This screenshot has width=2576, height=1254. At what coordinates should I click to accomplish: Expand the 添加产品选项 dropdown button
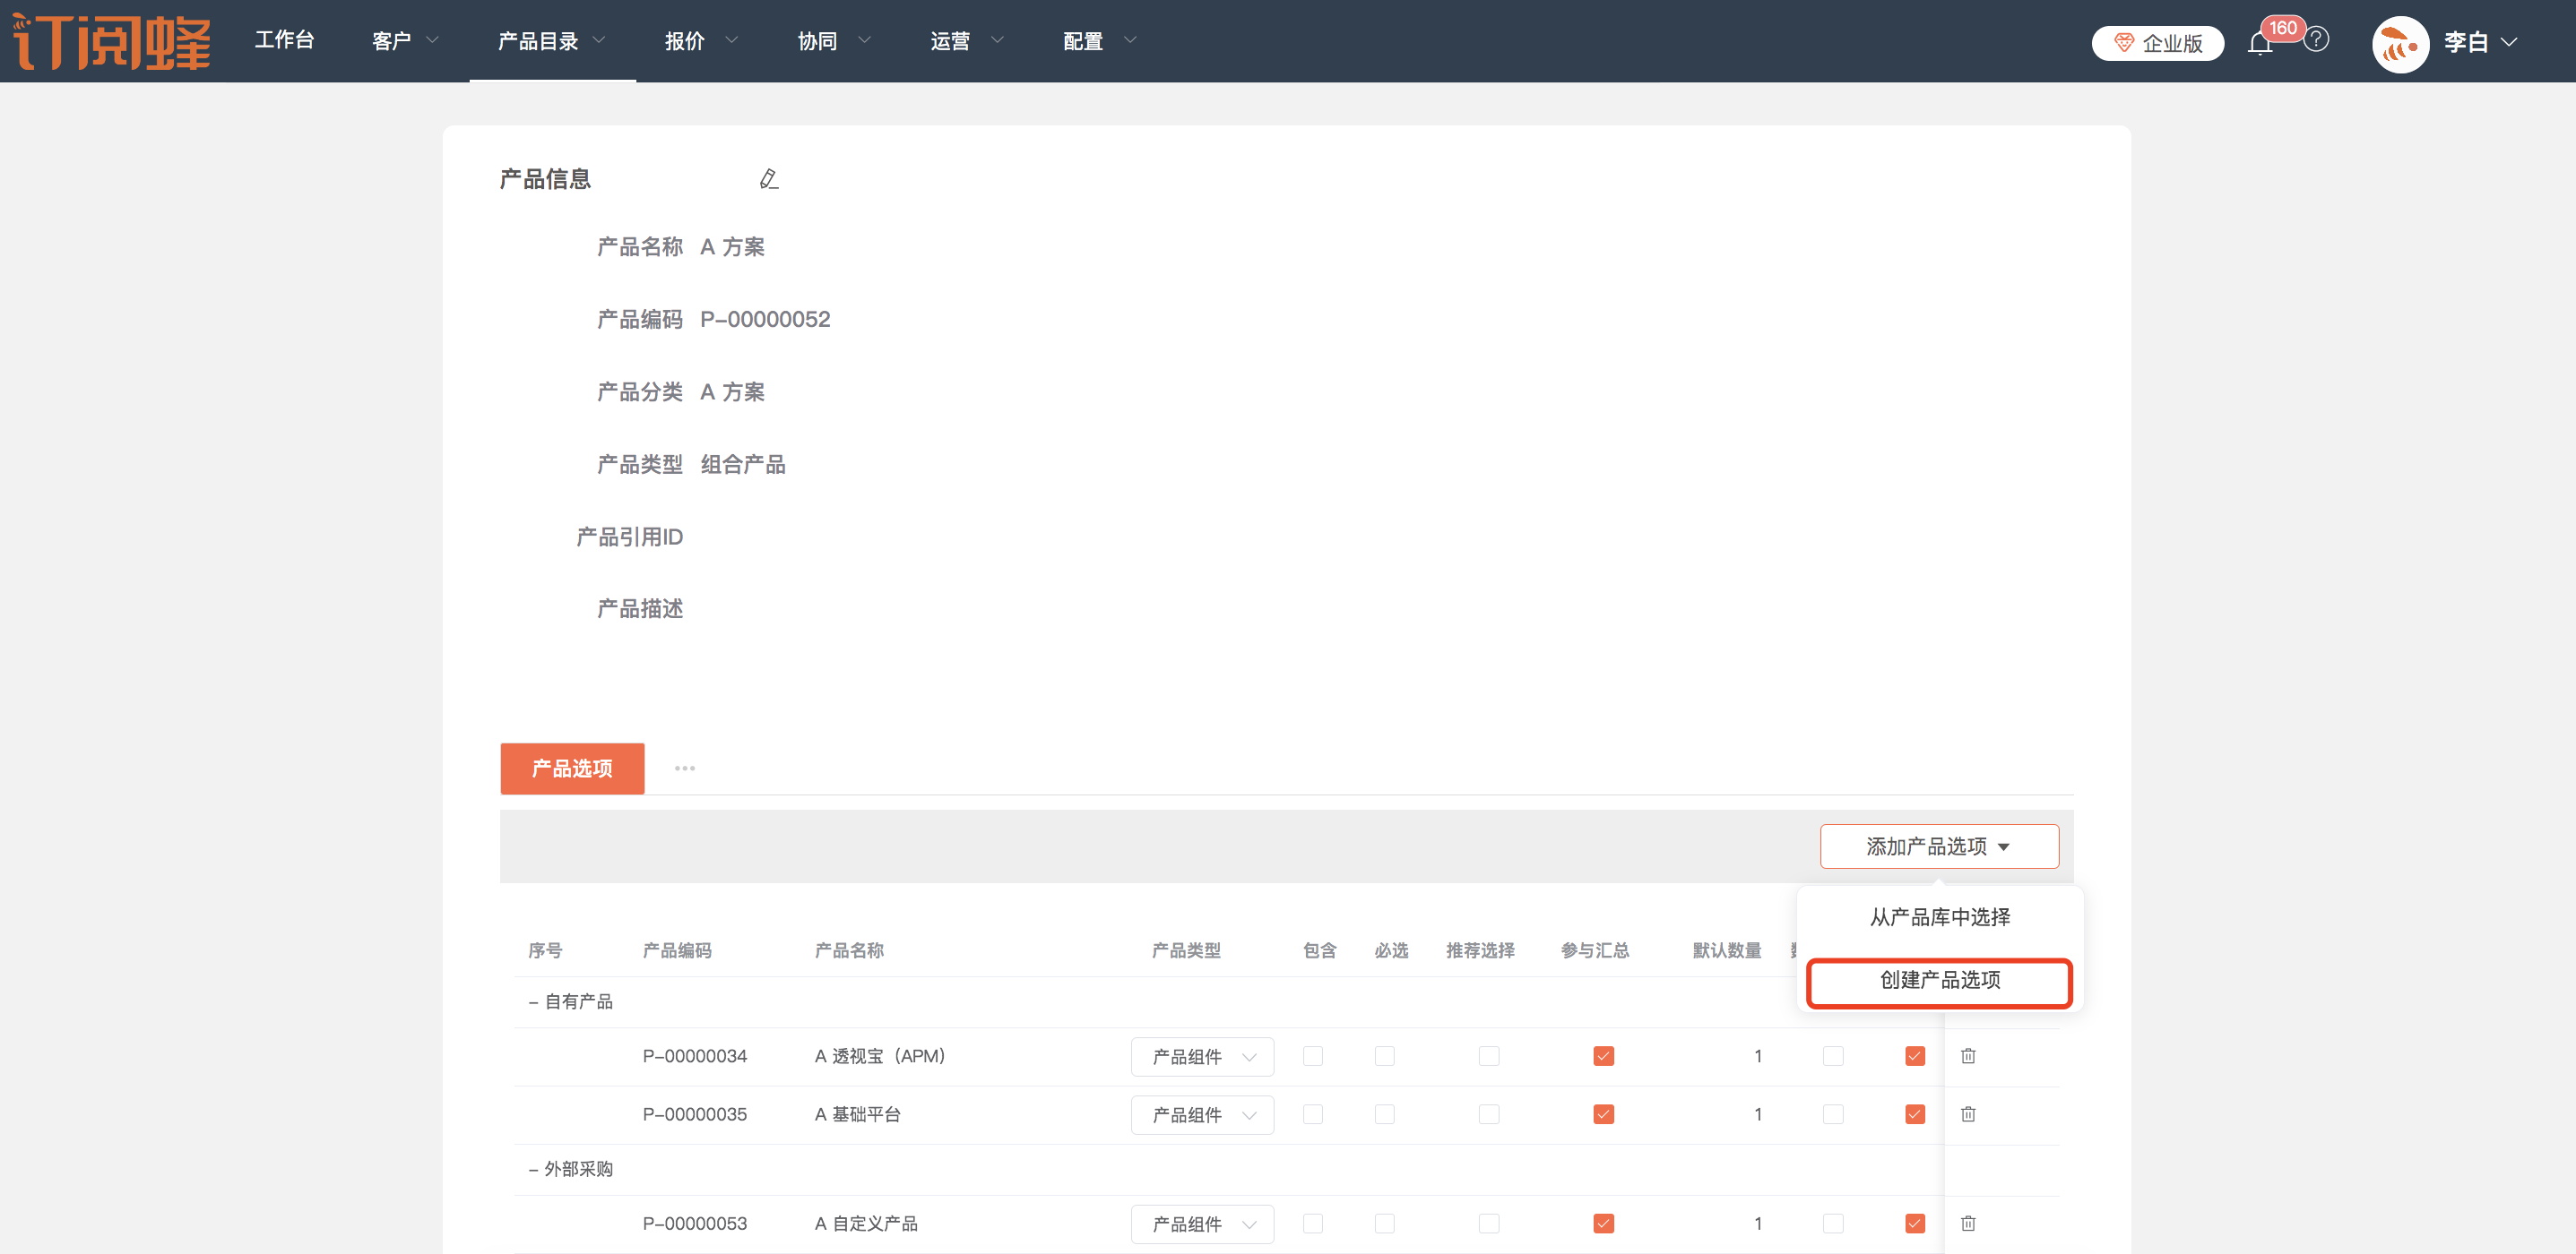pyautogui.click(x=1938, y=846)
